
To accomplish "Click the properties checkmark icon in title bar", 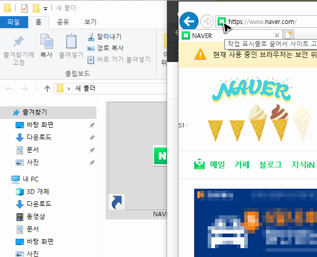I will coord(25,8).
